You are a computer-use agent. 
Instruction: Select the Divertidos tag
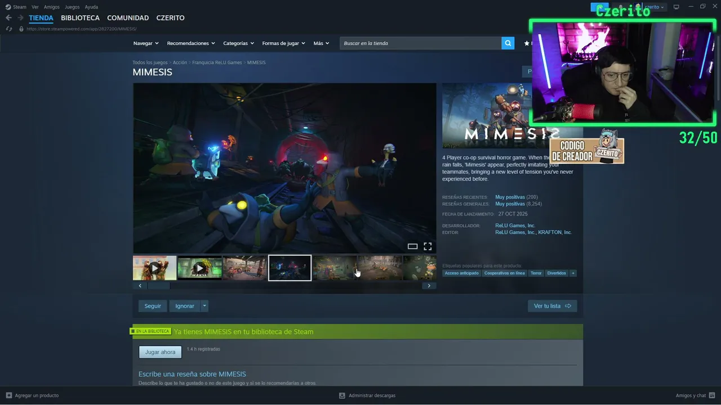(557, 273)
